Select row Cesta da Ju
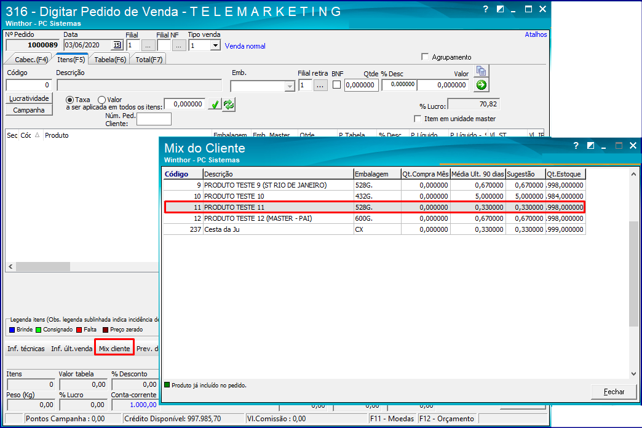 coord(374,229)
